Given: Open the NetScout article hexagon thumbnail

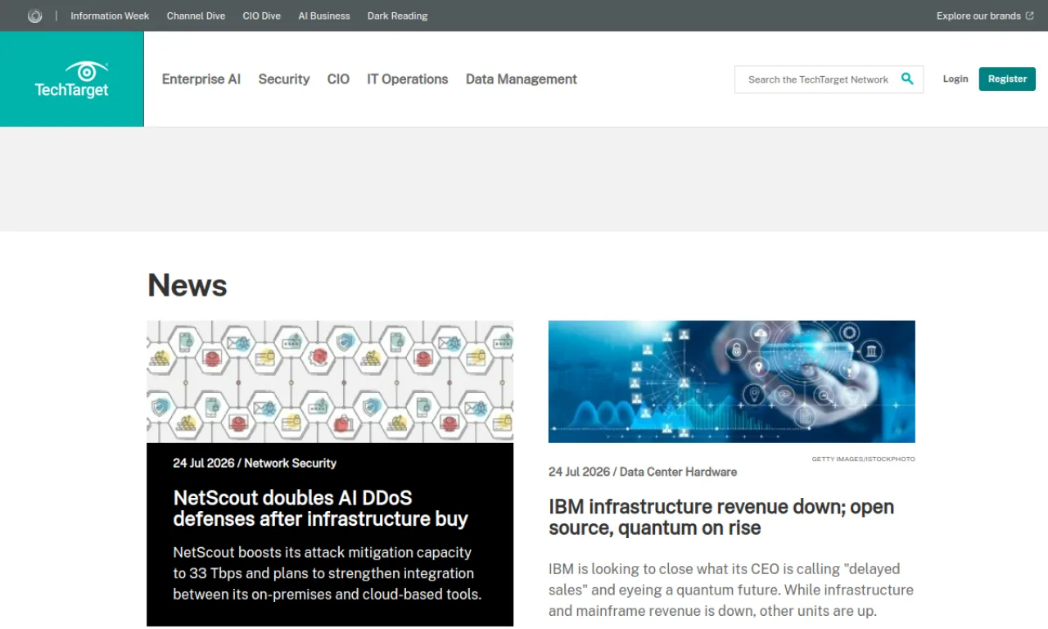Looking at the screenshot, I should (x=330, y=382).
